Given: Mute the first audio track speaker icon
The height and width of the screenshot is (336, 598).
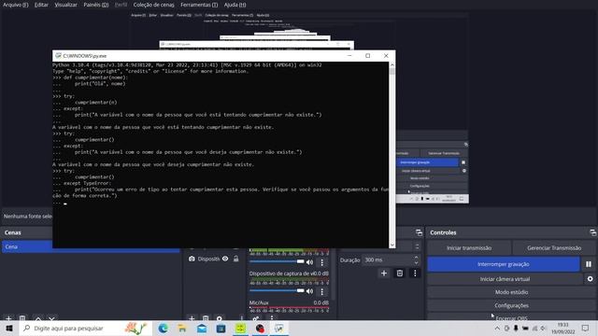Looking at the screenshot, I should pos(309,262).
